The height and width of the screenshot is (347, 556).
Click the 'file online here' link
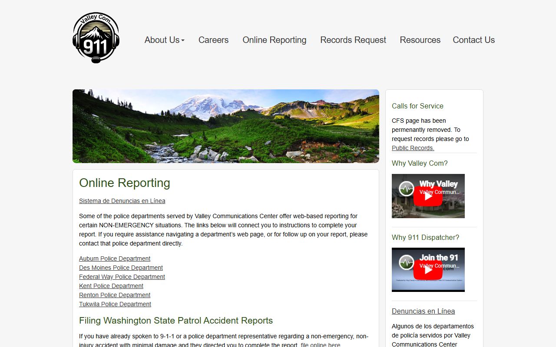[x=321, y=345]
